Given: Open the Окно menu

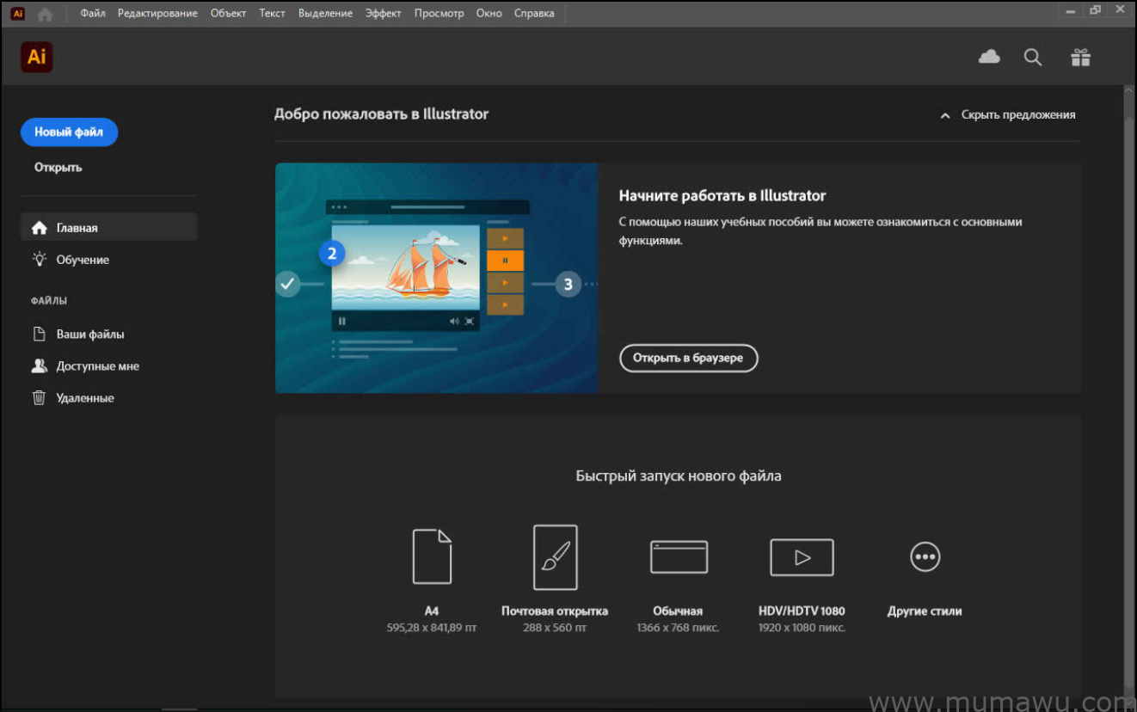Looking at the screenshot, I should [x=489, y=14].
